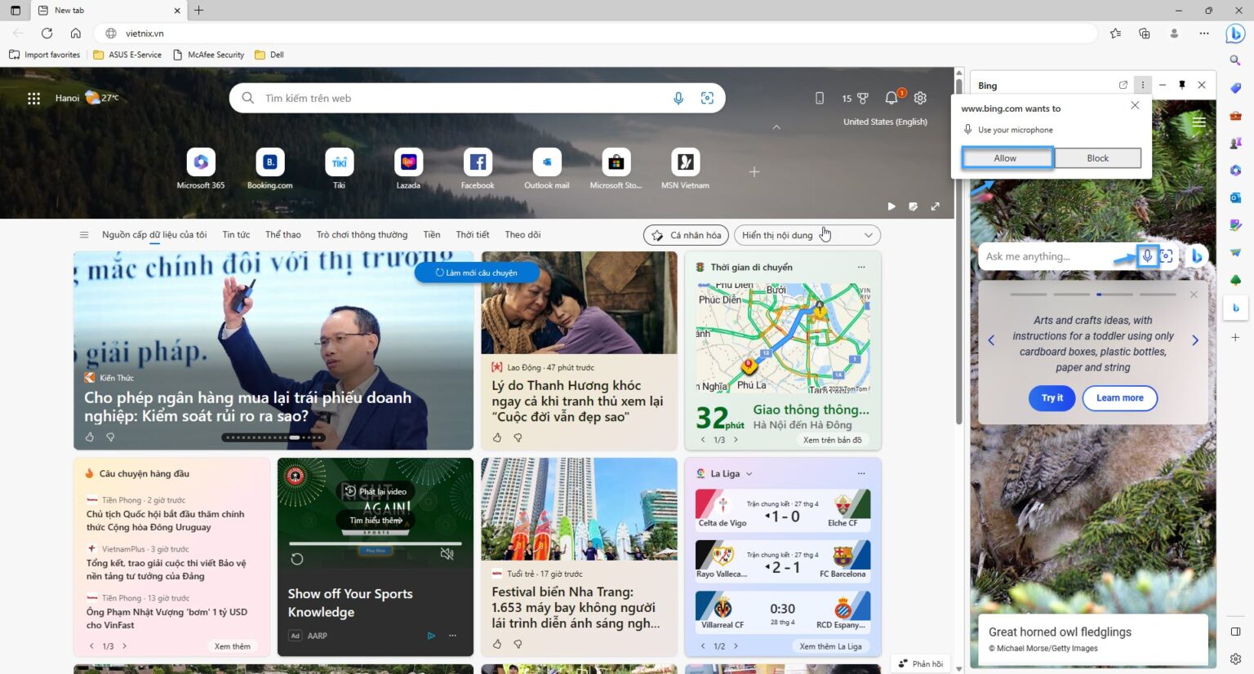Allow bing.com to use your microphone
The width and height of the screenshot is (1254, 674).
click(1005, 157)
